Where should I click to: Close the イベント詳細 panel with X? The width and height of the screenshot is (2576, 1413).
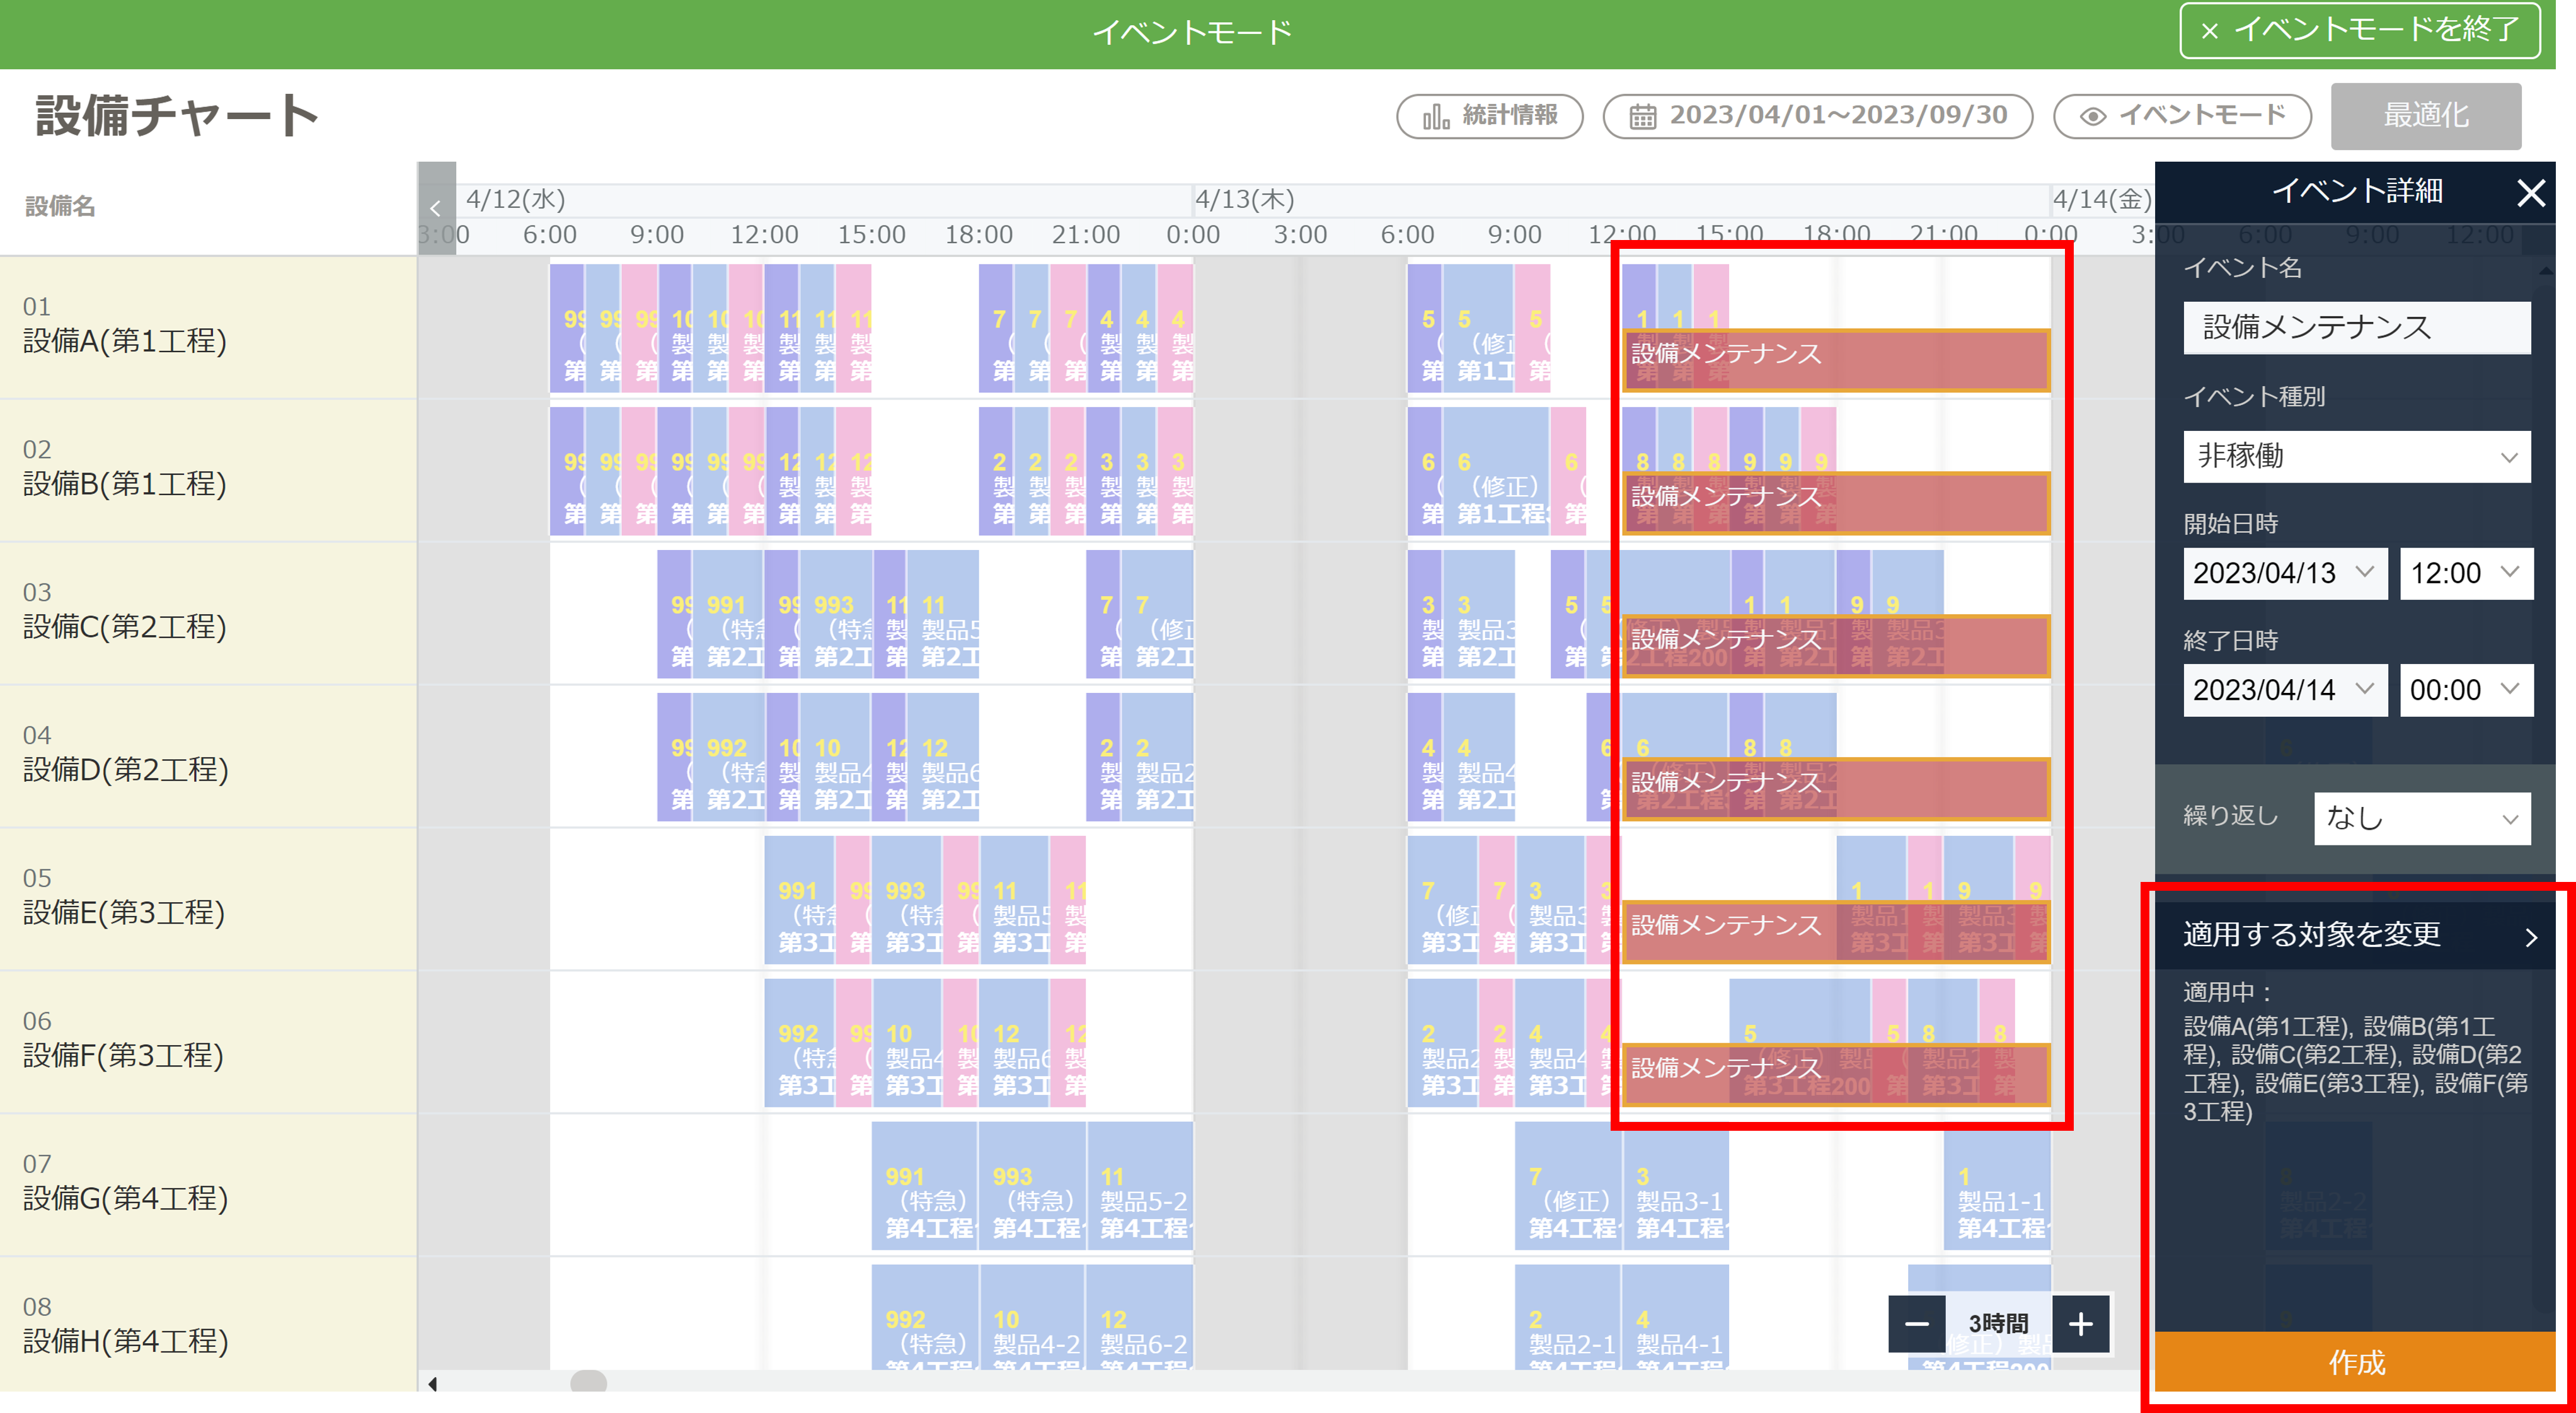tap(2530, 192)
